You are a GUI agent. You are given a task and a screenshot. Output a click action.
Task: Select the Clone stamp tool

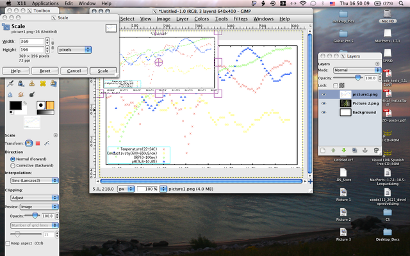(32, 83)
